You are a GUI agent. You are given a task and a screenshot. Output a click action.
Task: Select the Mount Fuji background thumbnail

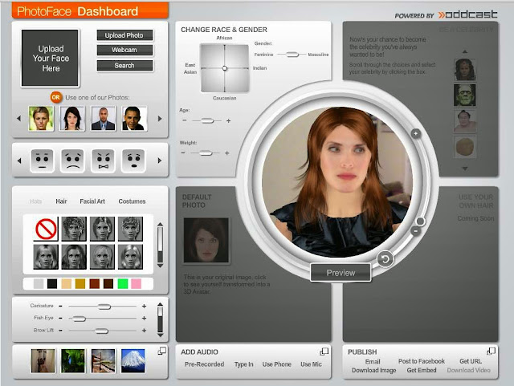pyautogui.click(x=133, y=361)
